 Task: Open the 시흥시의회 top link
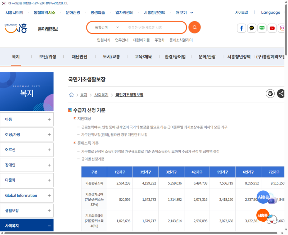[14, 13]
